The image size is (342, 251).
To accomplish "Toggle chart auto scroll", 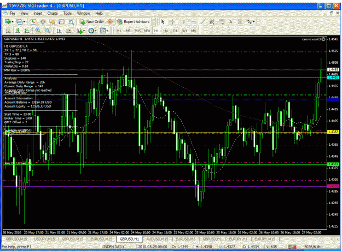I will click(59, 31).
